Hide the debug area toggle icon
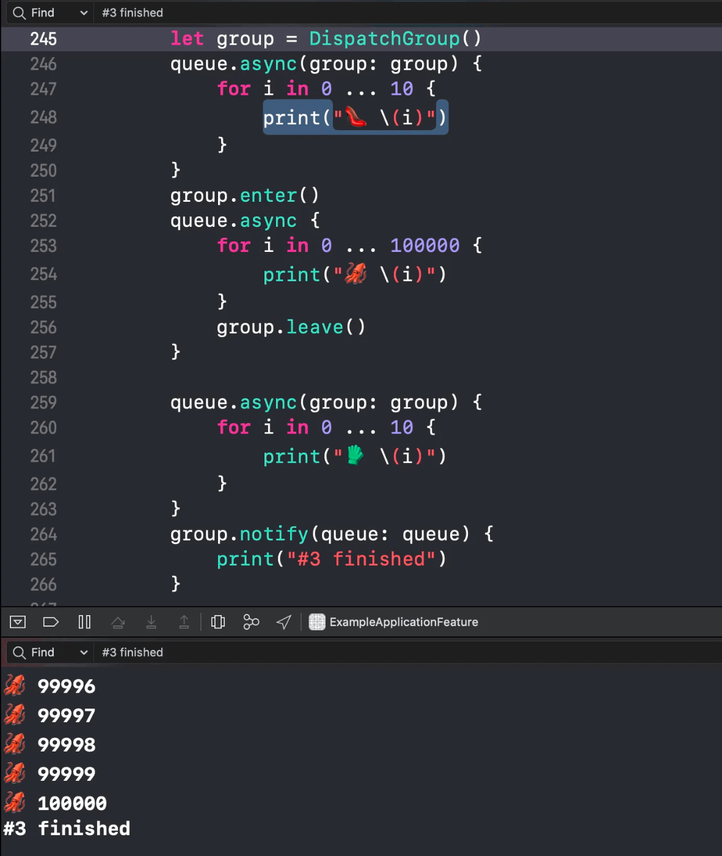The image size is (722, 856). 18,622
